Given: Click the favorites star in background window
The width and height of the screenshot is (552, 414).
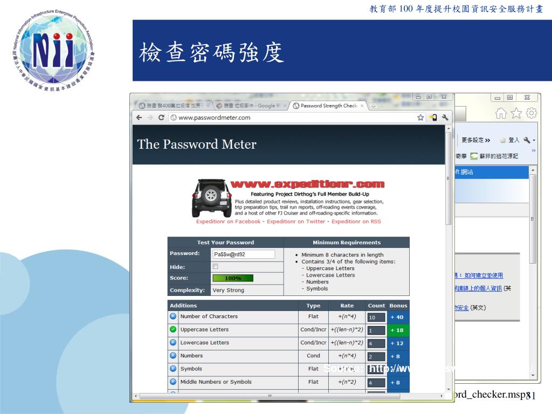Looking at the screenshot, I should coord(516,113).
